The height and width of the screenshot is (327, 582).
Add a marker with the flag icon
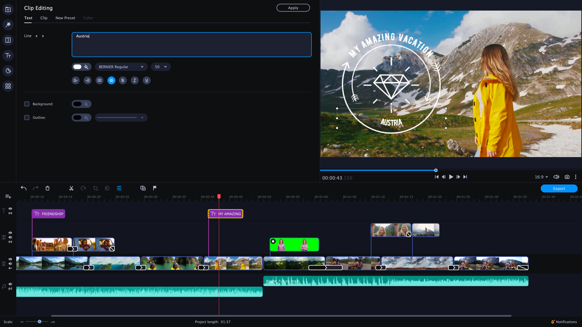(155, 188)
